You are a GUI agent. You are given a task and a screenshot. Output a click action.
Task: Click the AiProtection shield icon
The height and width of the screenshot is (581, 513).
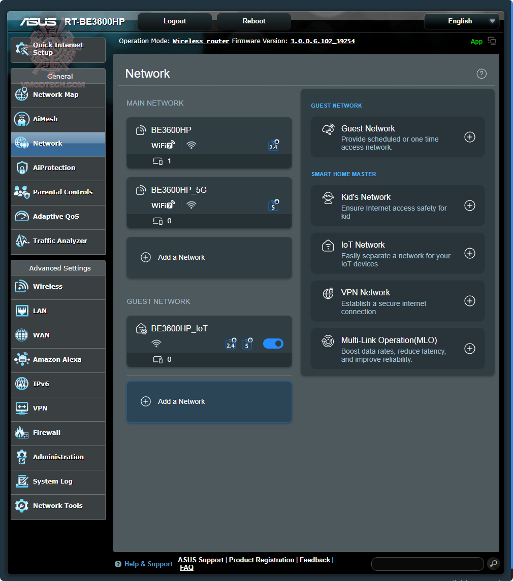coord(22,167)
